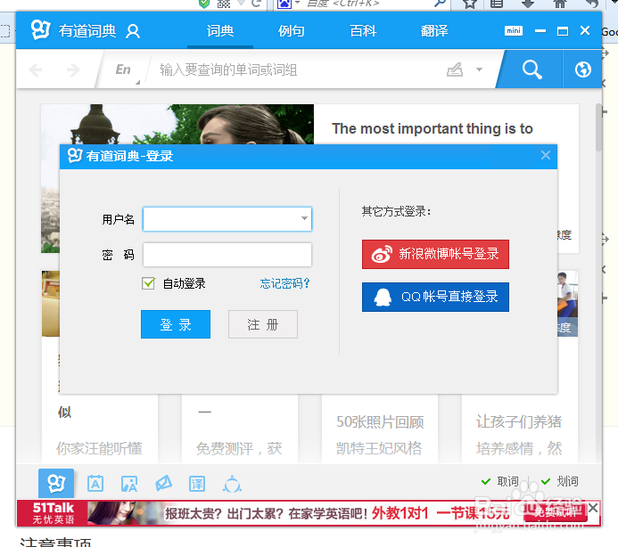This screenshot has height=547, width=618.
Task: Open the 百科 tab
Action: [x=363, y=30]
